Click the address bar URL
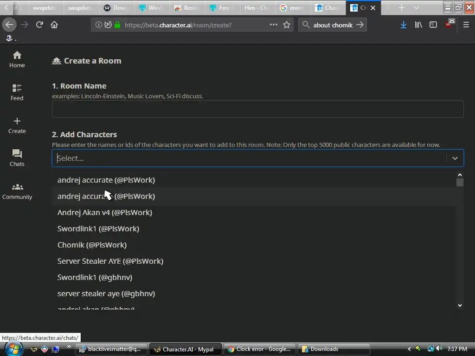 coord(178,25)
